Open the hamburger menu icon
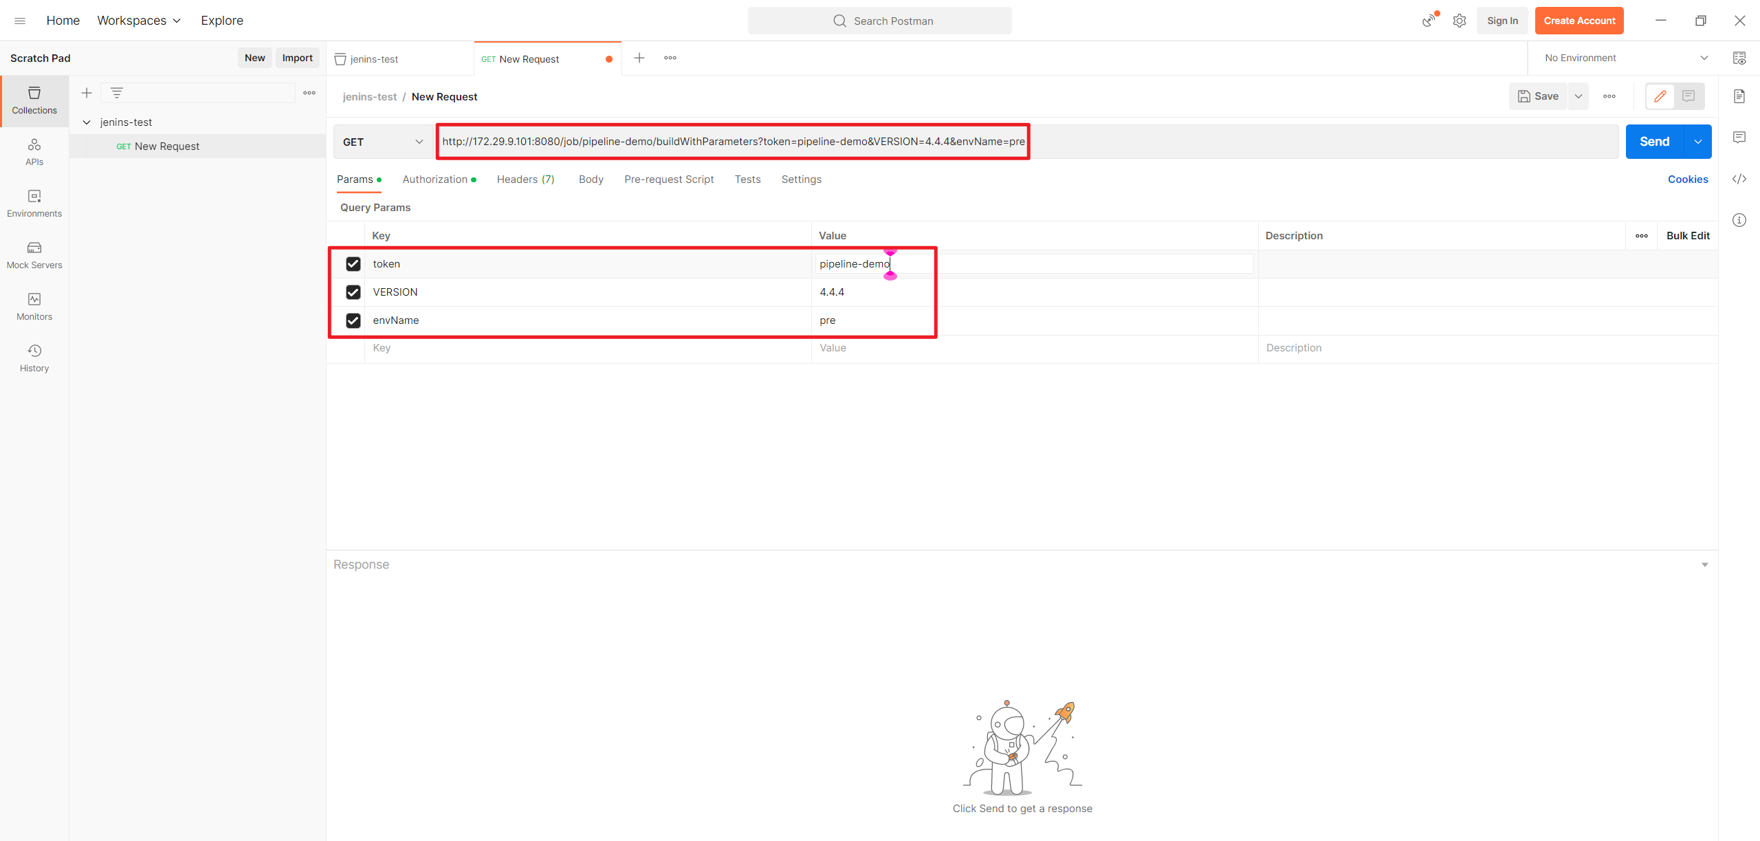1760x841 pixels. (x=20, y=21)
